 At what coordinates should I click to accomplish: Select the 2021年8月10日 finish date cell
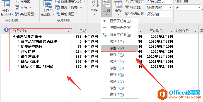(159, 62)
